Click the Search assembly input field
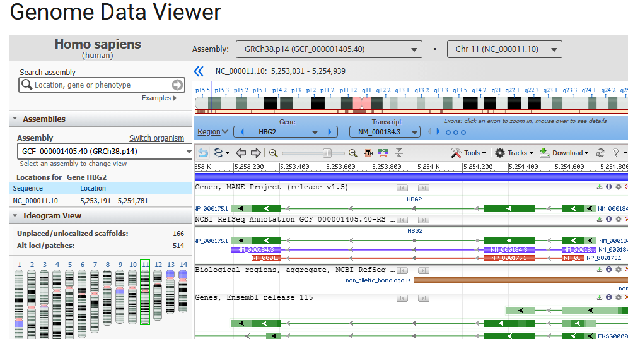The image size is (628, 339). pos(101,85)
